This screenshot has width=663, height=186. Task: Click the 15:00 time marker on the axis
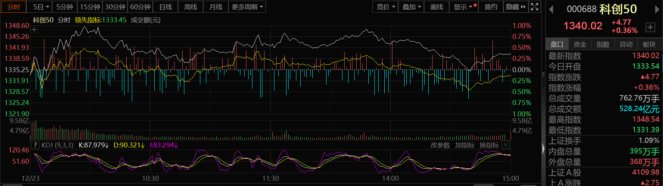510,179
